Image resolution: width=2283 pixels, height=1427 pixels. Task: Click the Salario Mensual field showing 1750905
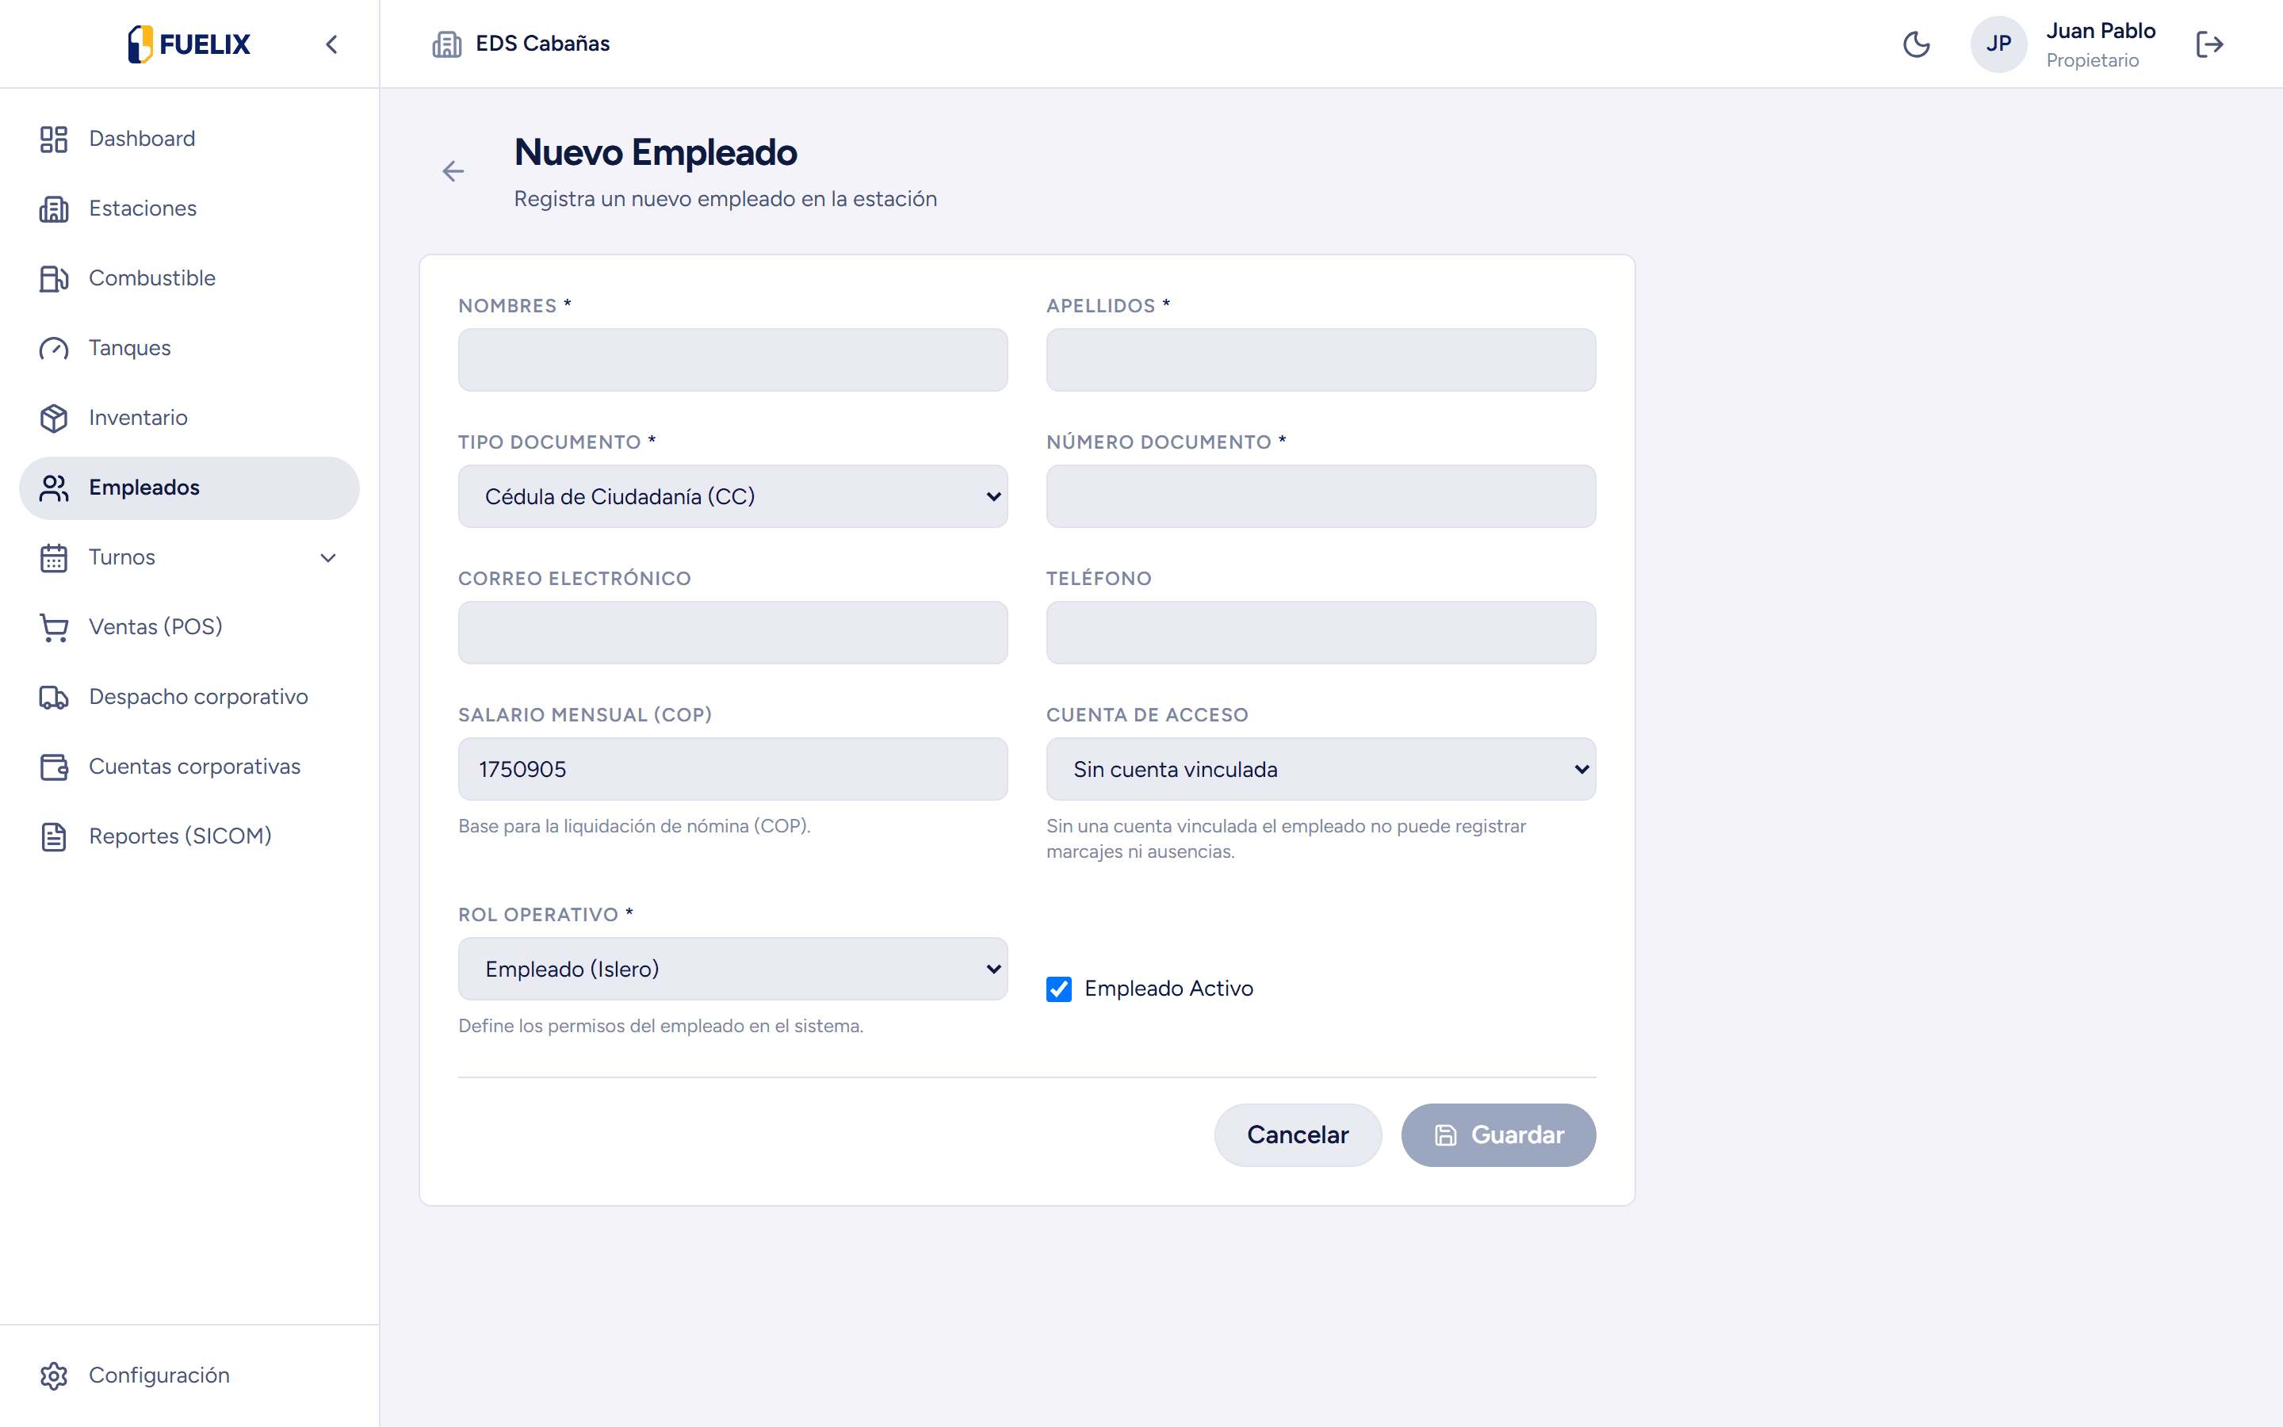[x=733, y=769]
